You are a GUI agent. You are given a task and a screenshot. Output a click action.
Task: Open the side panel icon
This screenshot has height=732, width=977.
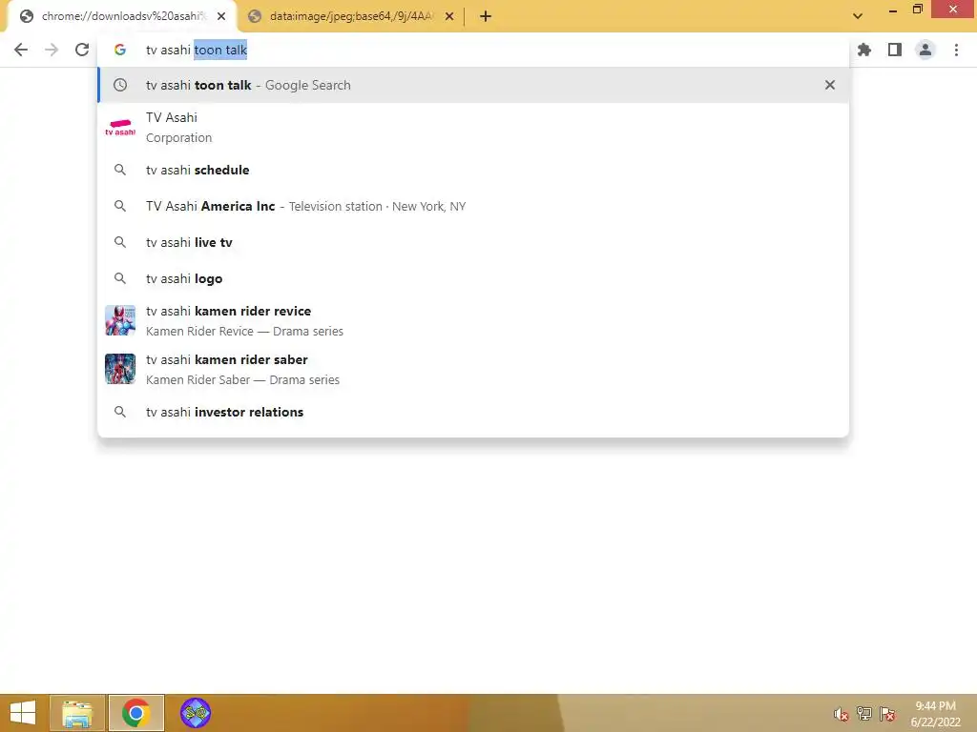tap(895, 50)
